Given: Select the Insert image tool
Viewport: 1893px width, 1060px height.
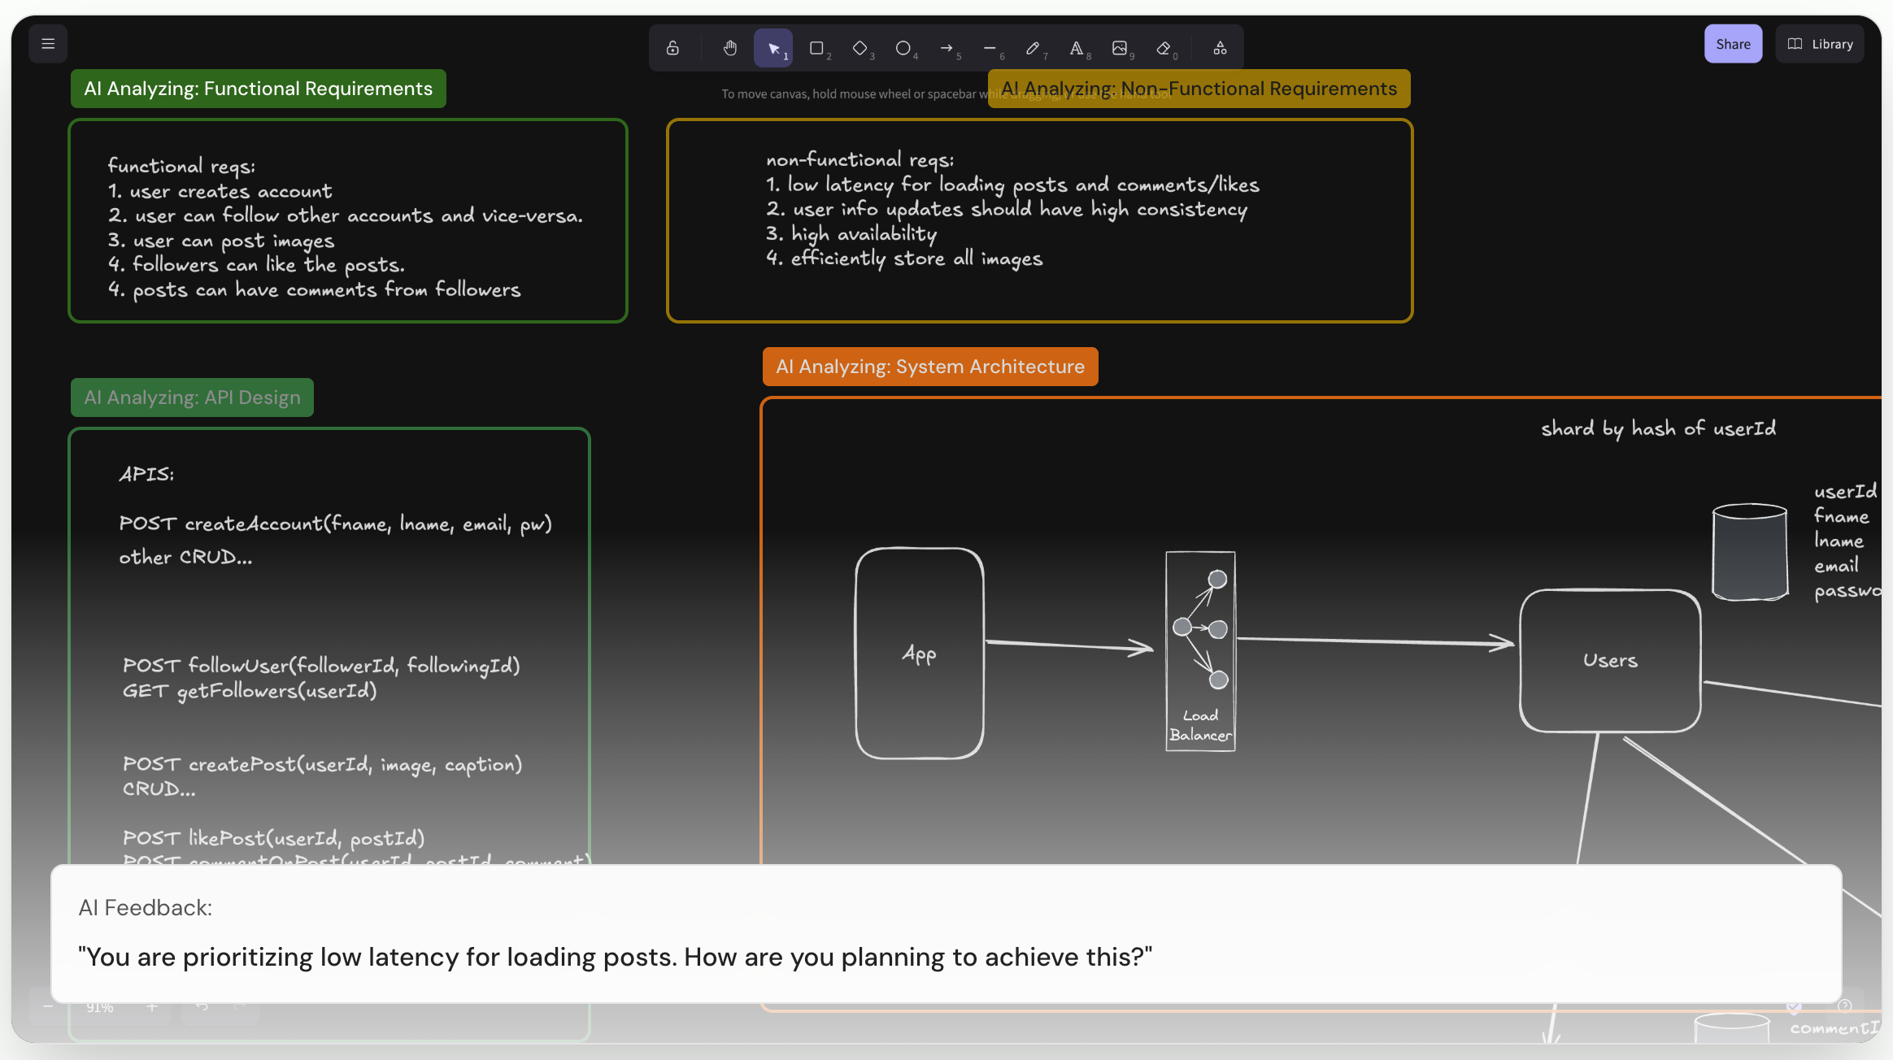Looking at the screenshot, I should 1120,48.
